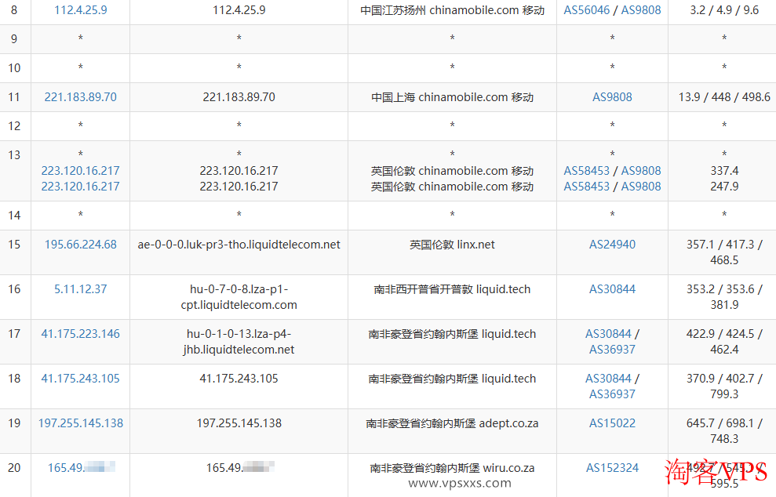Select latency 422.9 / 424.5 / 462.4
This screenshot has height=497, width=776.
point(724,342)
